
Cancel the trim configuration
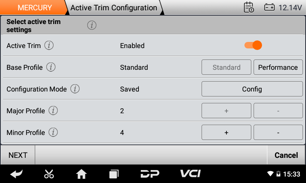pyautogui.click(x=286, y=155)
